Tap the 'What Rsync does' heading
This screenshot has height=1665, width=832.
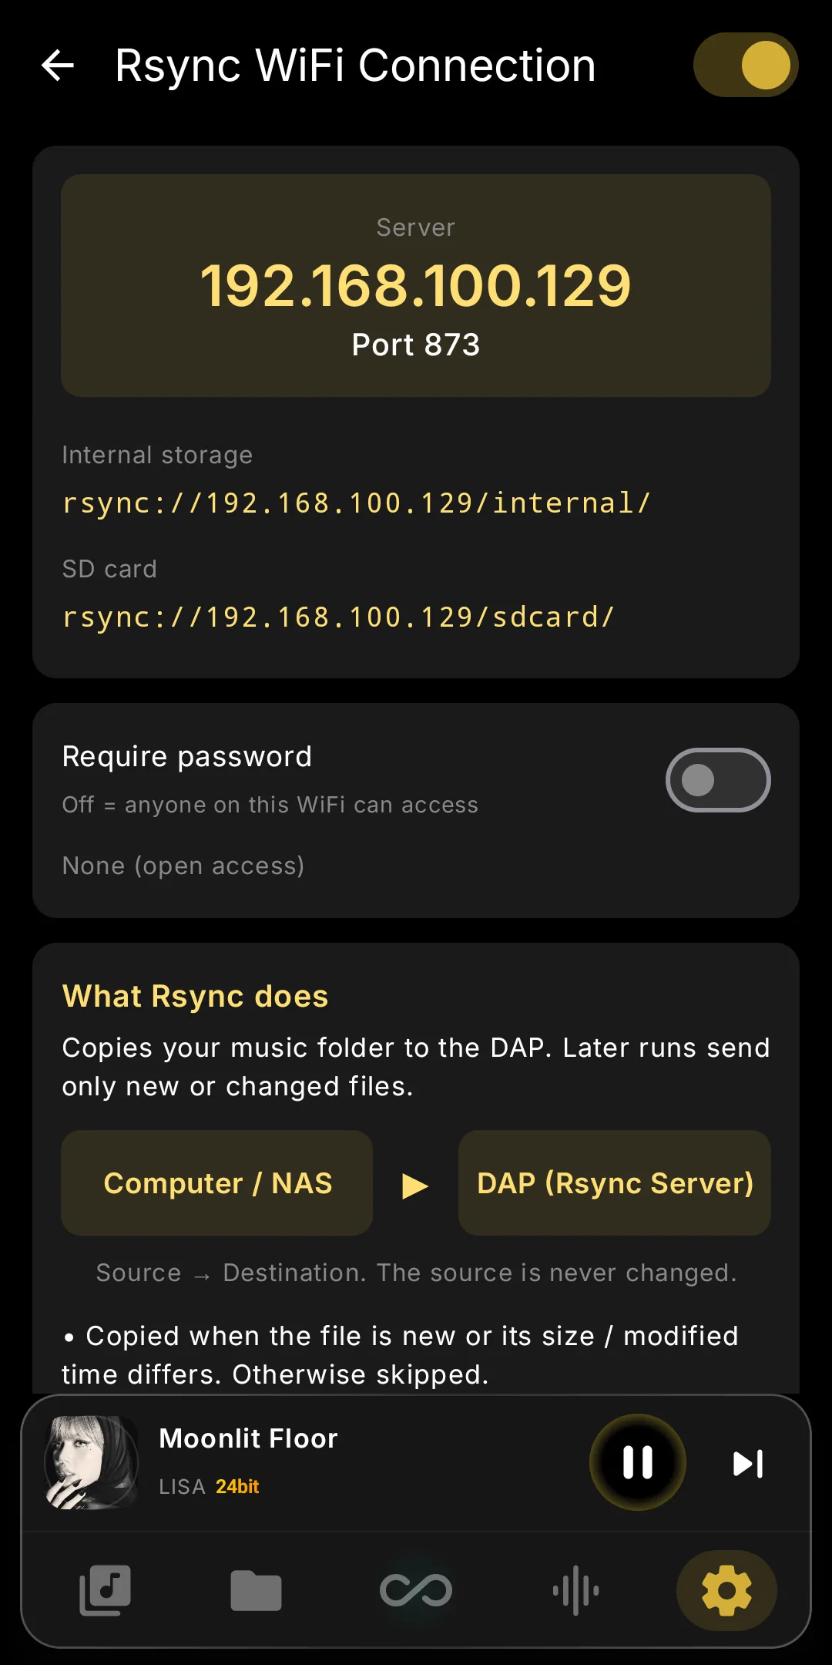195,996
